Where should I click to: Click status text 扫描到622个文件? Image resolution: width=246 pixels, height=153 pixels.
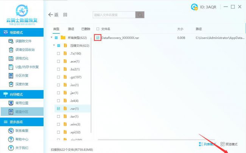point(72,150)
